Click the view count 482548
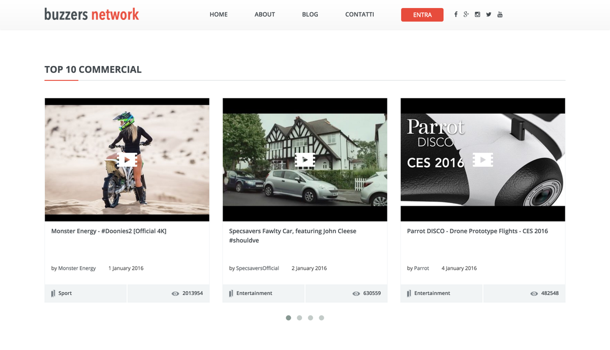Image resolution: width=610 pixels, height=350 pixels. coord(550,294)
